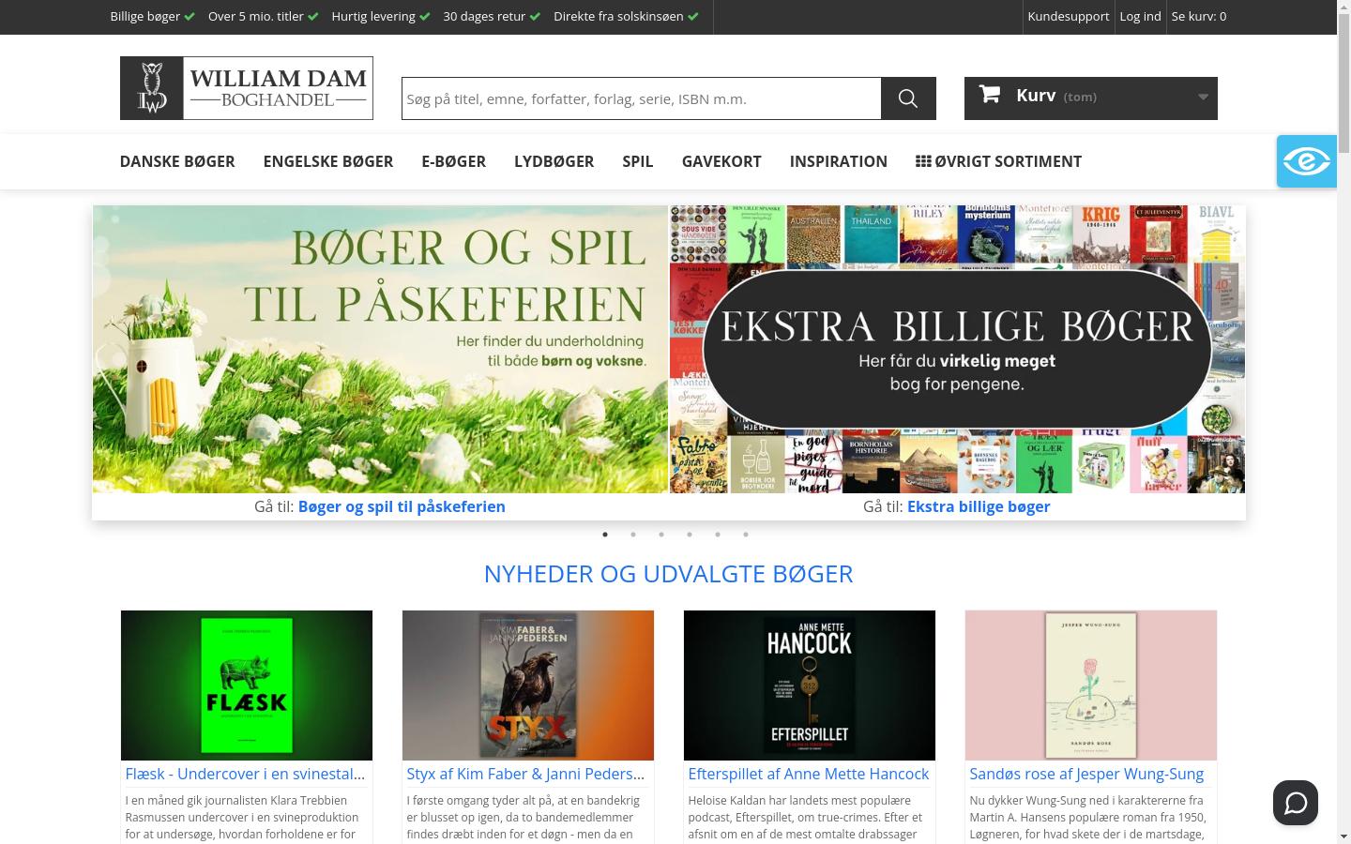Image resolution: width=1351 pixels, height=844 pixels.
Task: Click the 30 dages retur text
Action: point(484,16)
